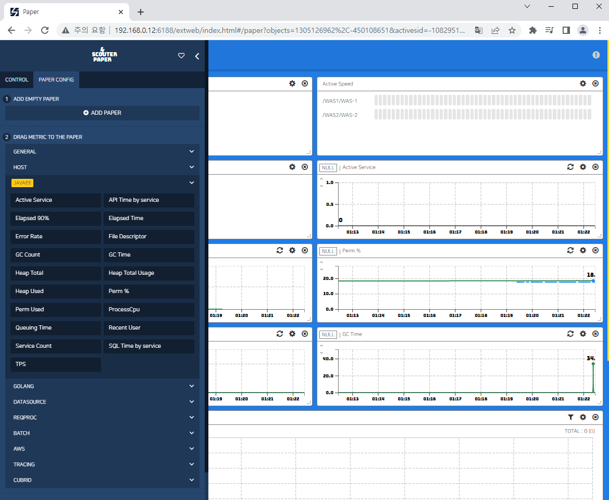
Task: Select the Heap Total Usage metric
Action: coord(149,273)
